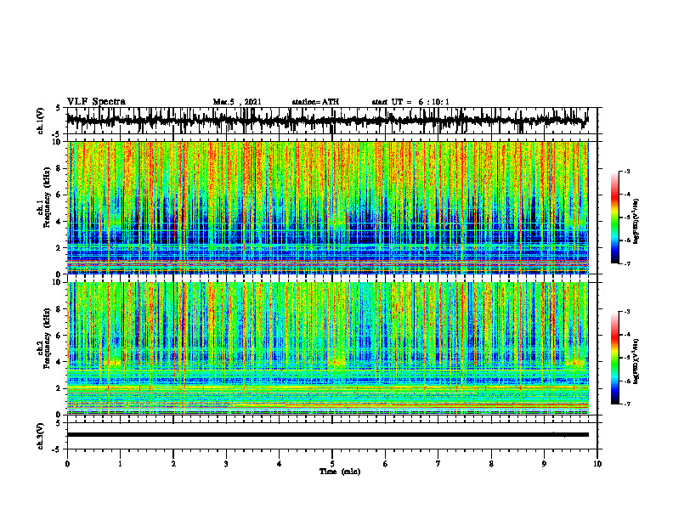Click time axis tick label '1'
The image size is (673, 520).
click(120, 464)
